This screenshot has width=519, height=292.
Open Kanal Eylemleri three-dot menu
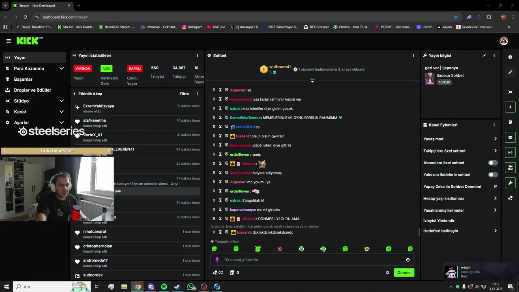[x=494, y=125]
